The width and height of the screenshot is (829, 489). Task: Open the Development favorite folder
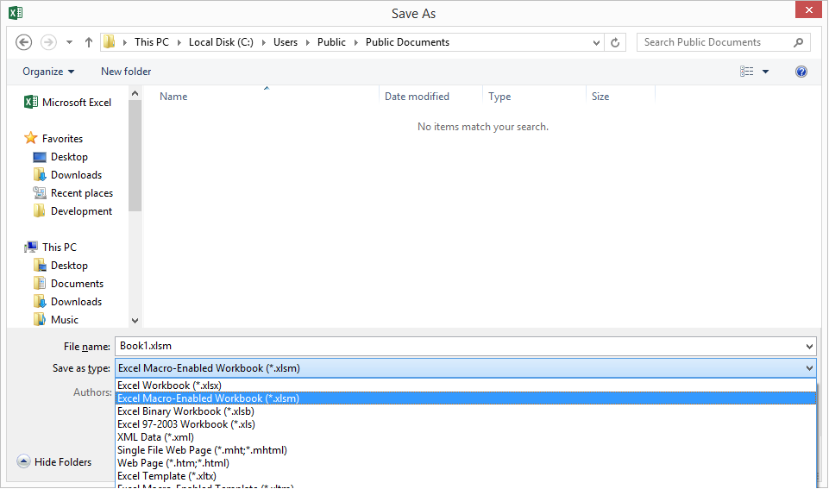(72, 211)
